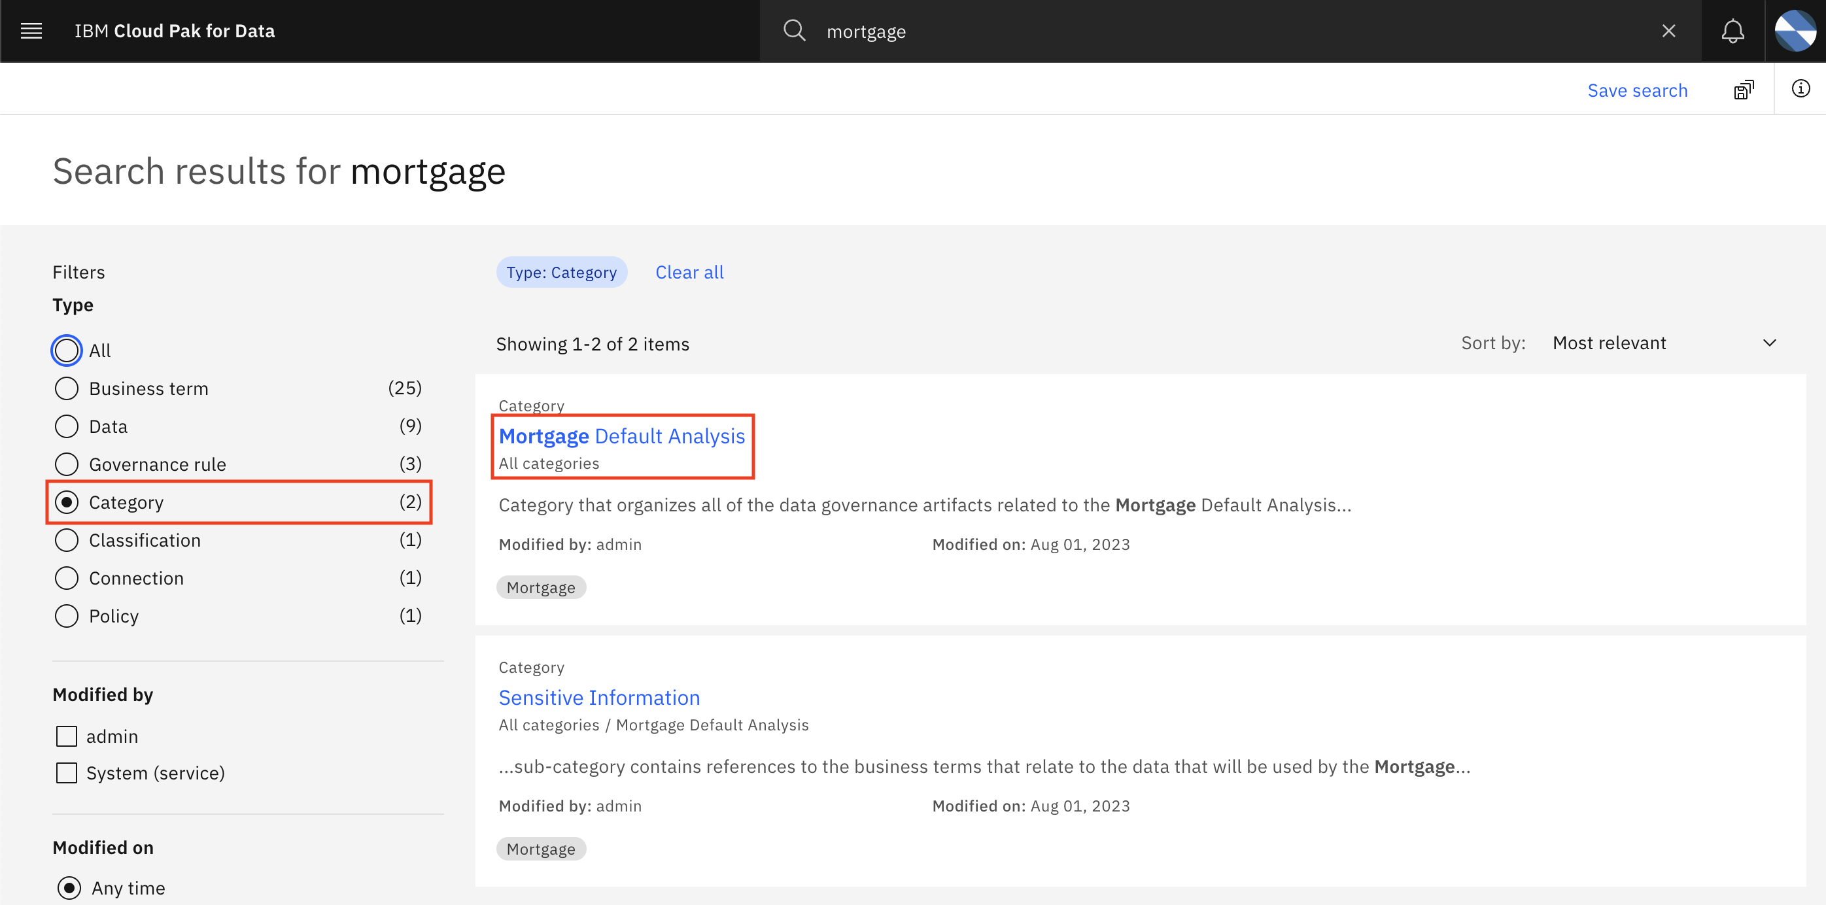Click the saved searches icon

click(x=1743, y=90)
